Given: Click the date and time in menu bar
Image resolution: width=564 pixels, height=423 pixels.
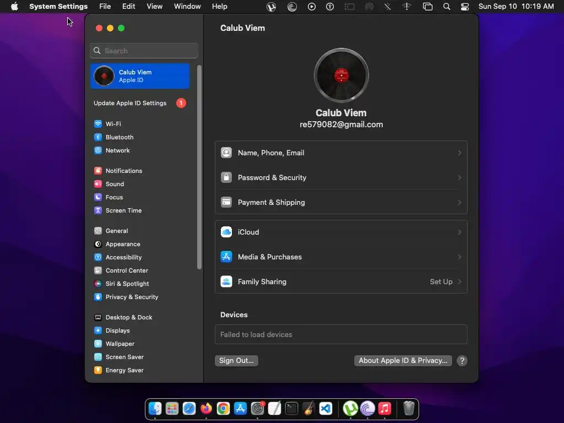Looking at the screenshot, I should 516,7.
